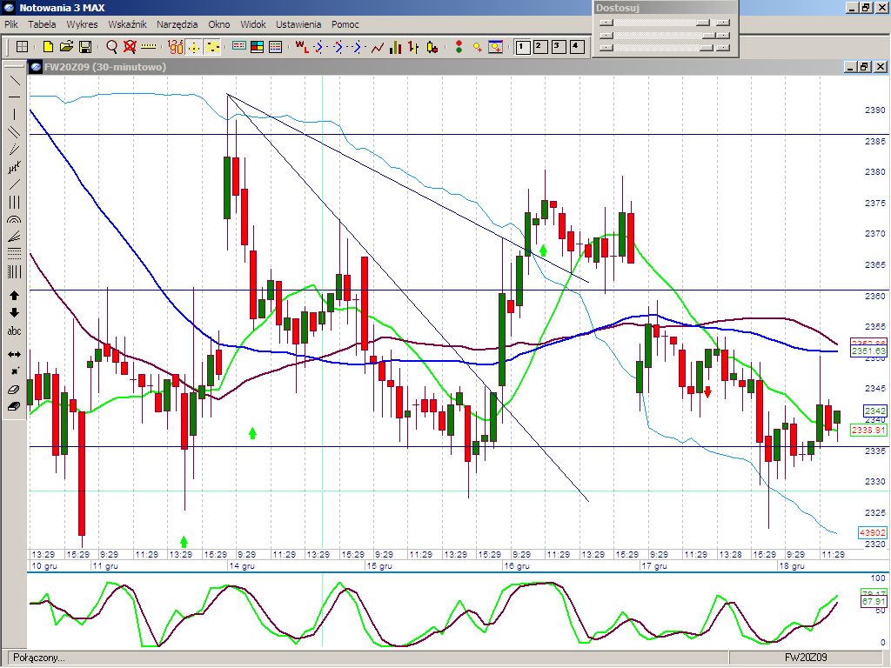Viewport: 891px width, 668px height.
Task: Switch to workspace layout 3
Action: point(558,47)
